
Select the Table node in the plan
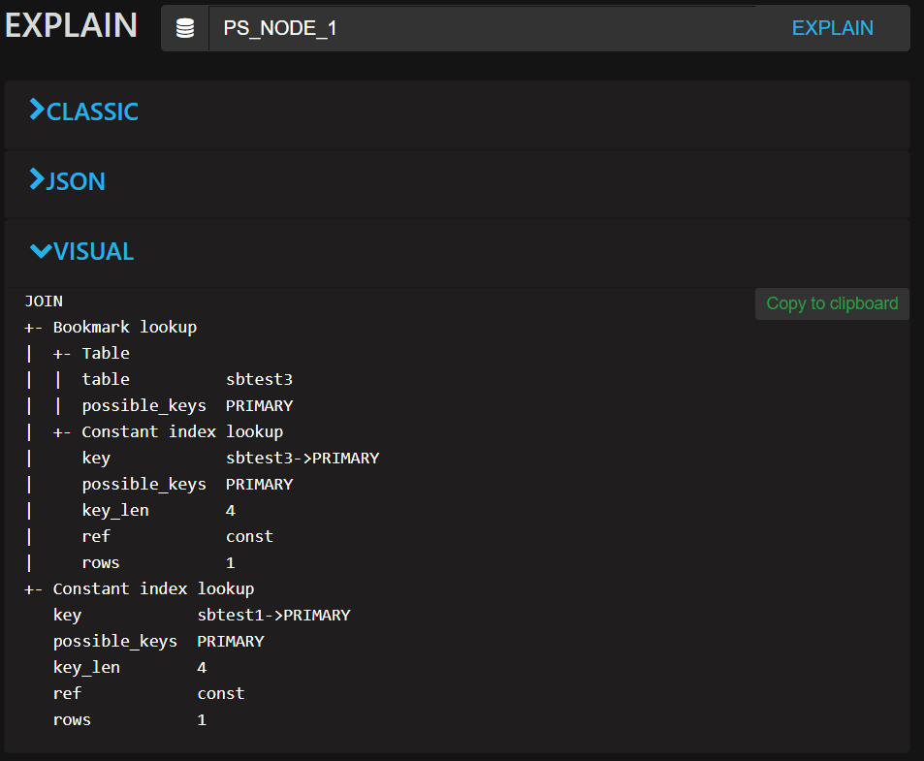(105, 354)
